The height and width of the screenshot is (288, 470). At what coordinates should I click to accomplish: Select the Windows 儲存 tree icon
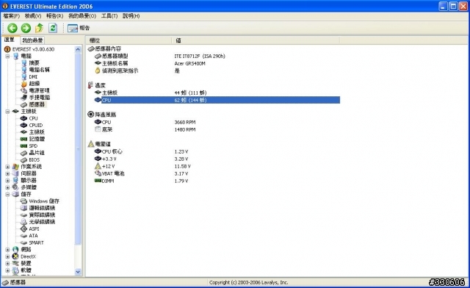click(x=23, y=201)
